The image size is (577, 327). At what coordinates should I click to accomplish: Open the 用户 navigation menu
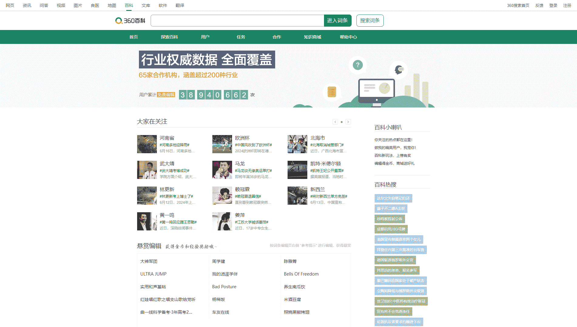(x=205, y=37)
